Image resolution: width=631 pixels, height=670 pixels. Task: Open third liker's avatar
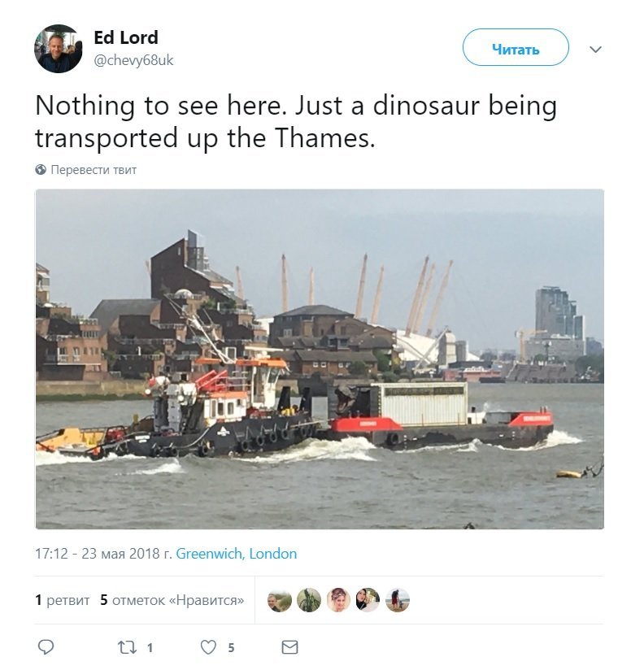click(x=338, y=600)
